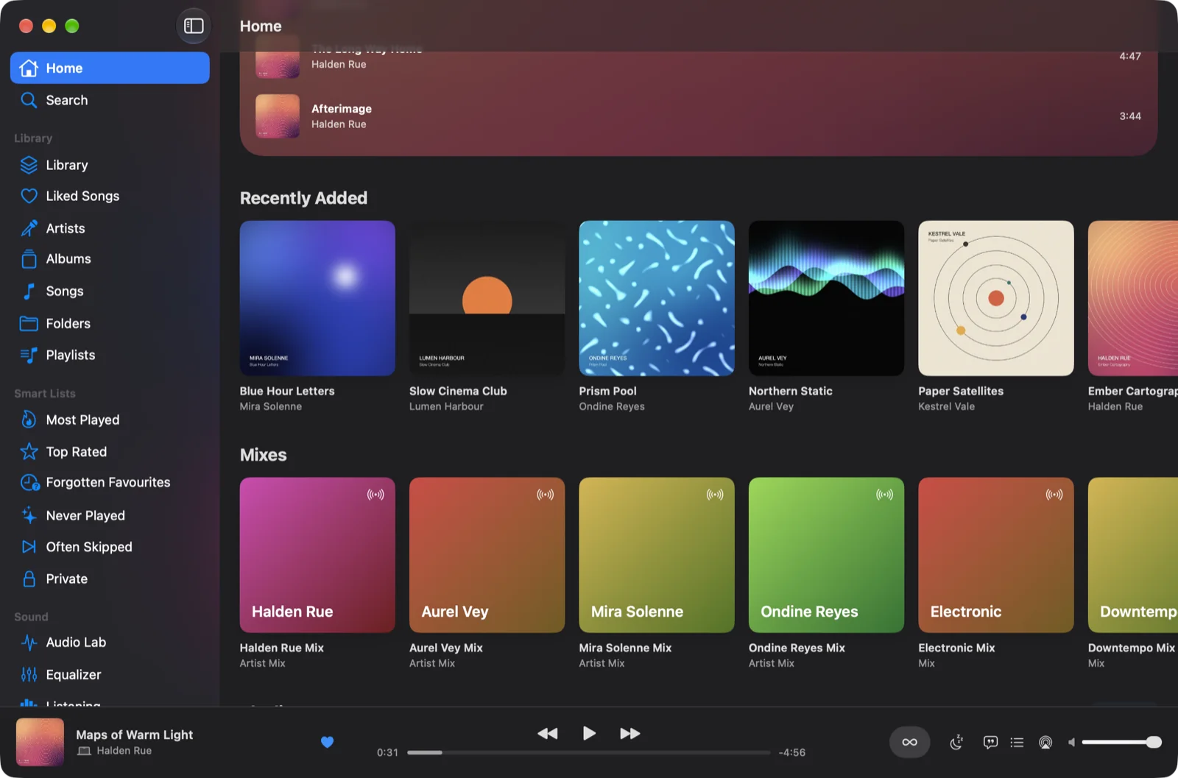
Task: Show lyrics with the speech bubble icon
Action: click(990, 742)
